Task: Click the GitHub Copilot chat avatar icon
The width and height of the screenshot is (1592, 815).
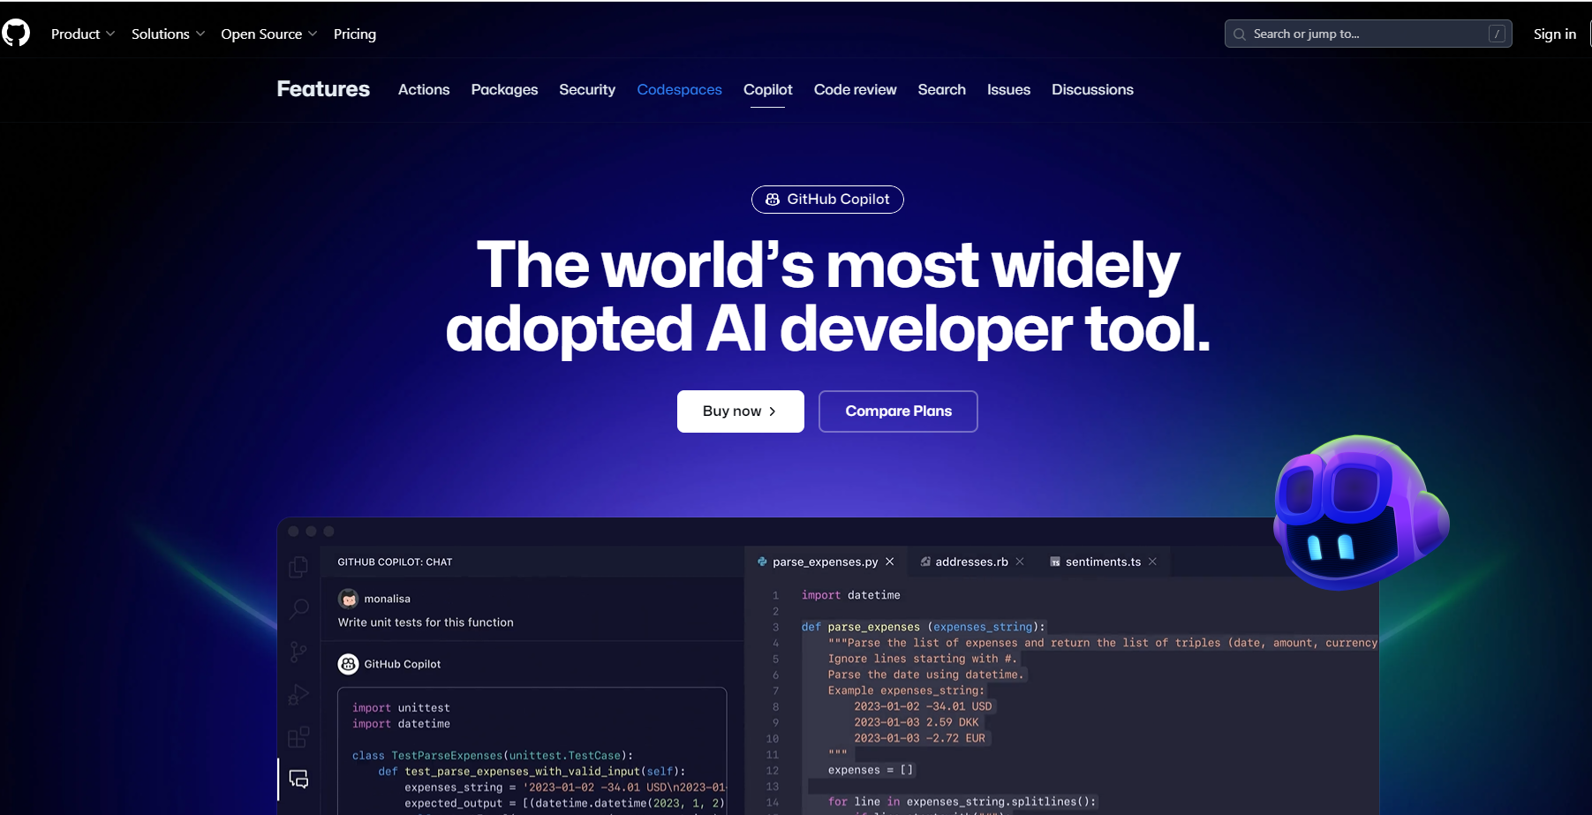Action: pyautogui.click(x=349, y=664)
